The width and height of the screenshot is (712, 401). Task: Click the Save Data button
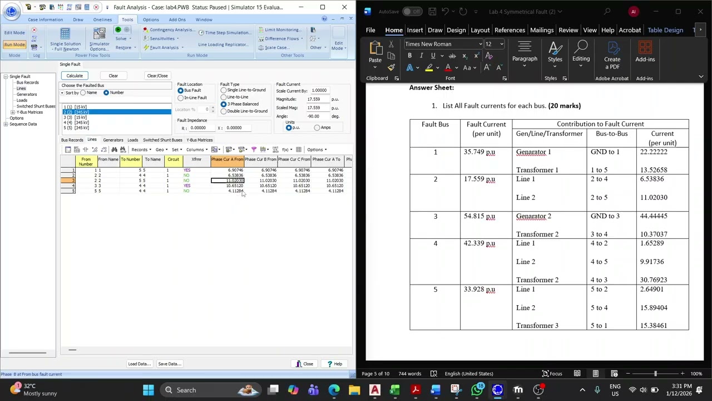coord(169,364)
